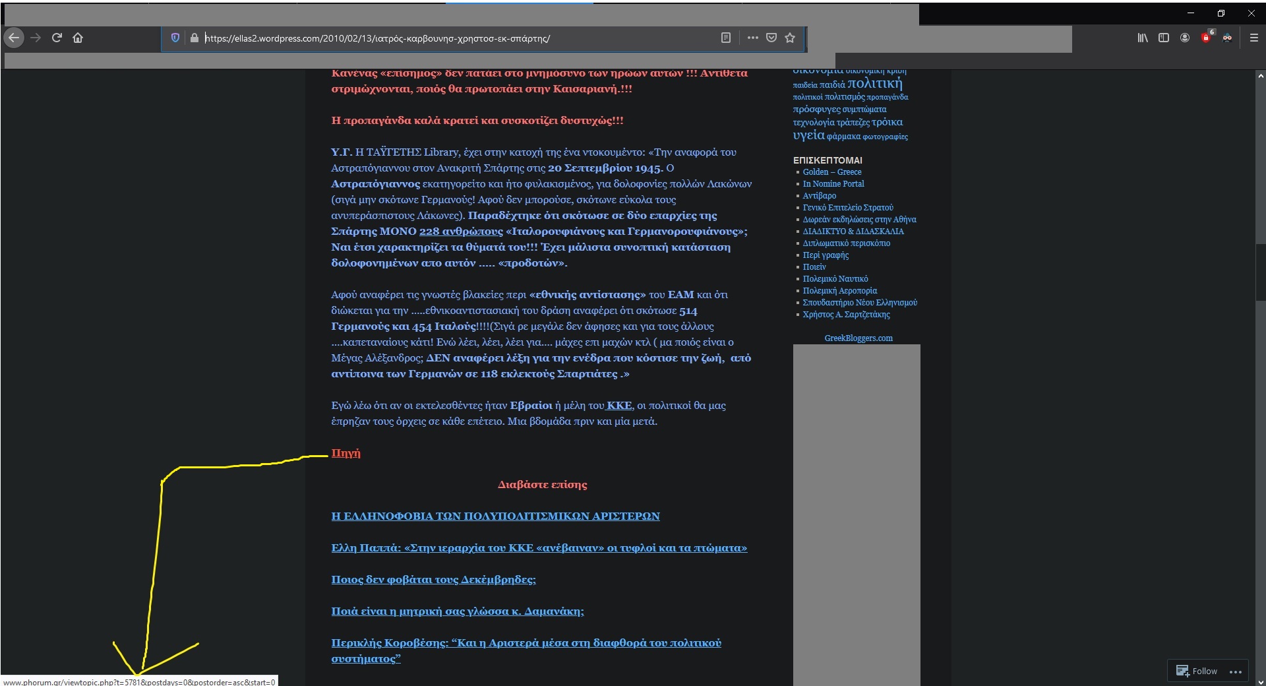The height and width of the screenshot is (686, 1266).
Task: Select the παιδιά tag
Action: pyautogui.click(x=832, y=84)
